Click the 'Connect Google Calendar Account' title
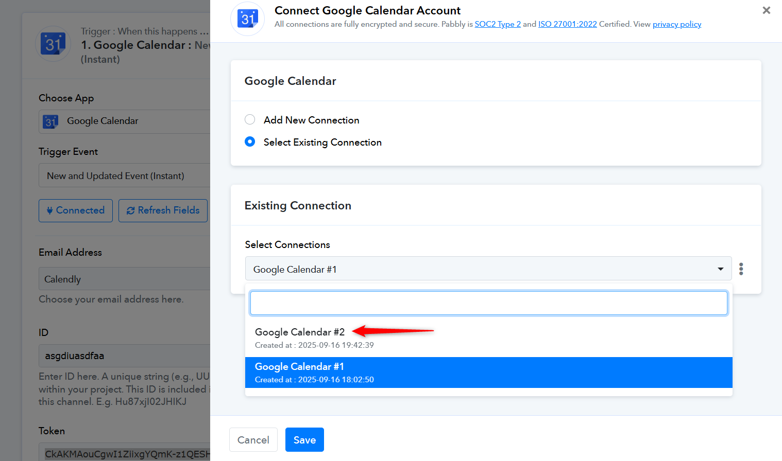Viewport: 782px width, 461px height. 367,10
